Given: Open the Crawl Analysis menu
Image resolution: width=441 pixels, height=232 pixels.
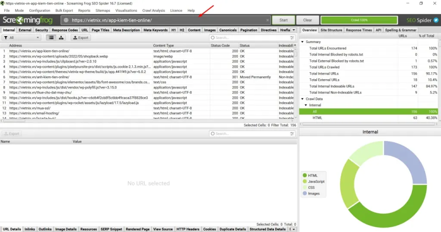Looking at the screenshot, I should coord(154,10).
